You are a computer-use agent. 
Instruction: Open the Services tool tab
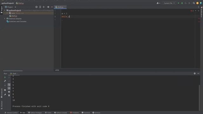pos(96,113)
